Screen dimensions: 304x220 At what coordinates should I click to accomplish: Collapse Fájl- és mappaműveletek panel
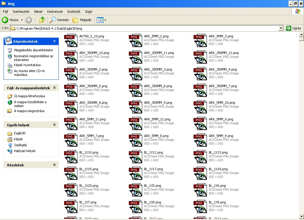(55, 88)
